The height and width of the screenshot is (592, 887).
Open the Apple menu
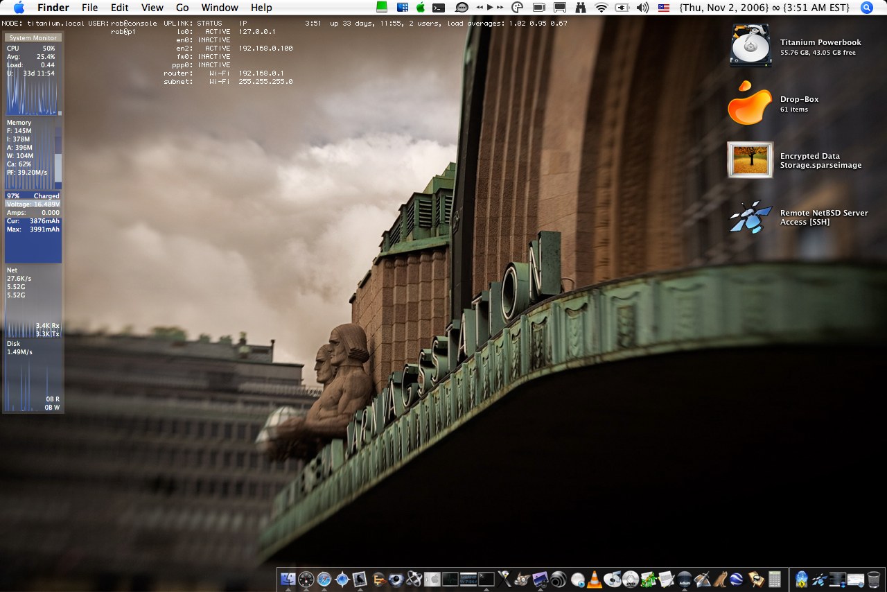19,8
